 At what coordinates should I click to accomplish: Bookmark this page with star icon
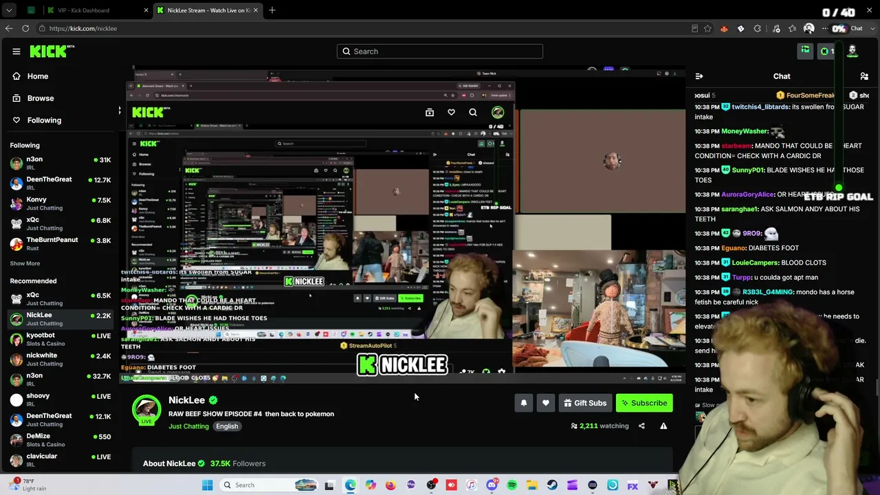click(707, 29)
